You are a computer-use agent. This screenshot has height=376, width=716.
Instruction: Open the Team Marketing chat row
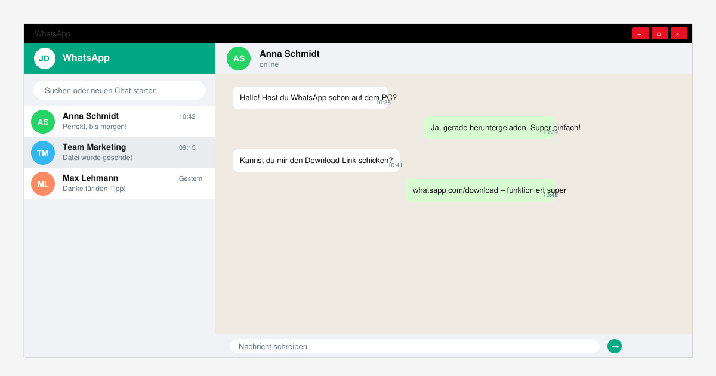tap(119, 153)
